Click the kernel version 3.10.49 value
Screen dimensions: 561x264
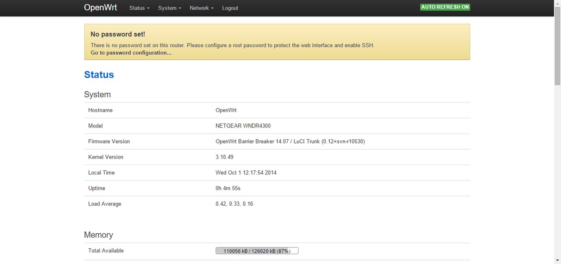pos(224,157)
